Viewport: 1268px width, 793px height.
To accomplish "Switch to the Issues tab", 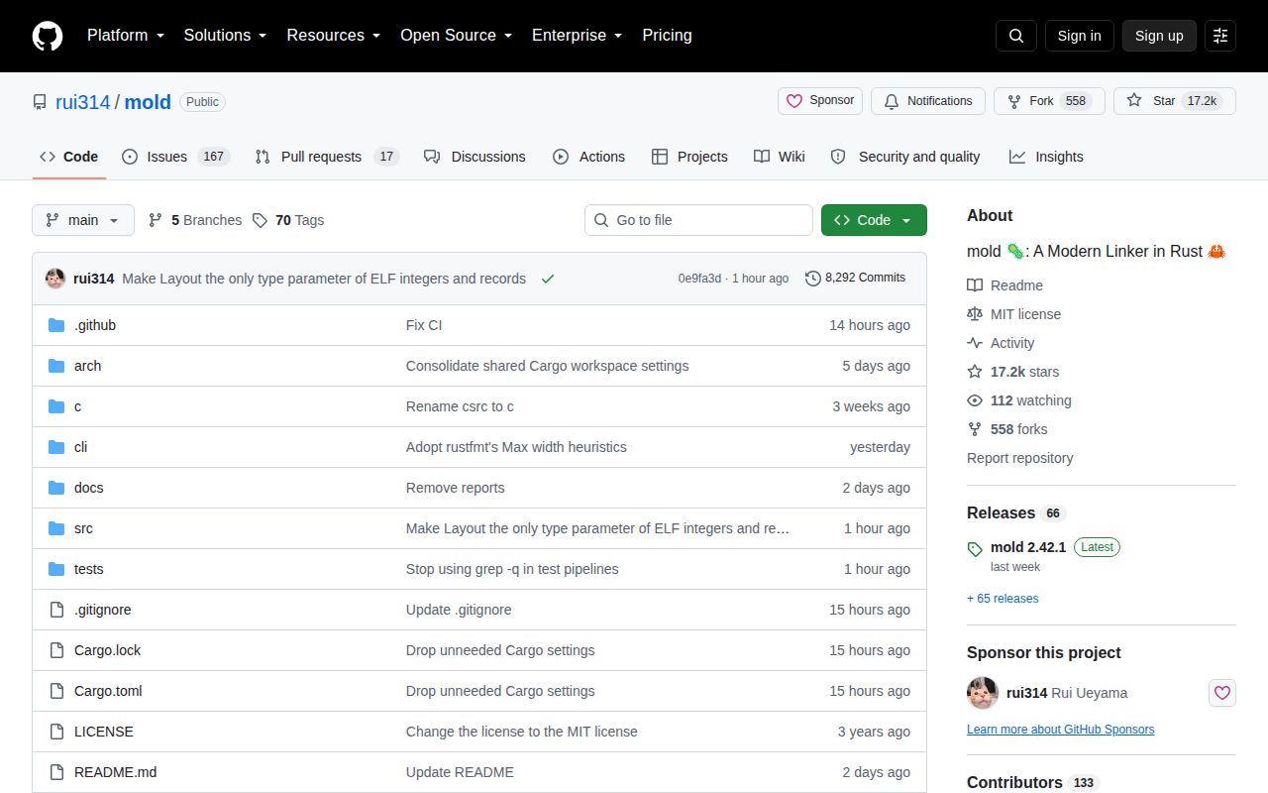I will 175,157.
